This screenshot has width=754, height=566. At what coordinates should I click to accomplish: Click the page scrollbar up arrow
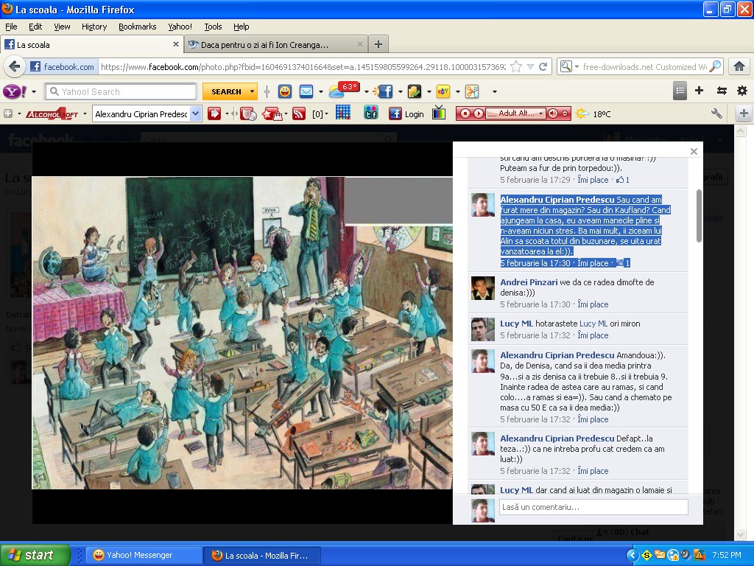741,131
